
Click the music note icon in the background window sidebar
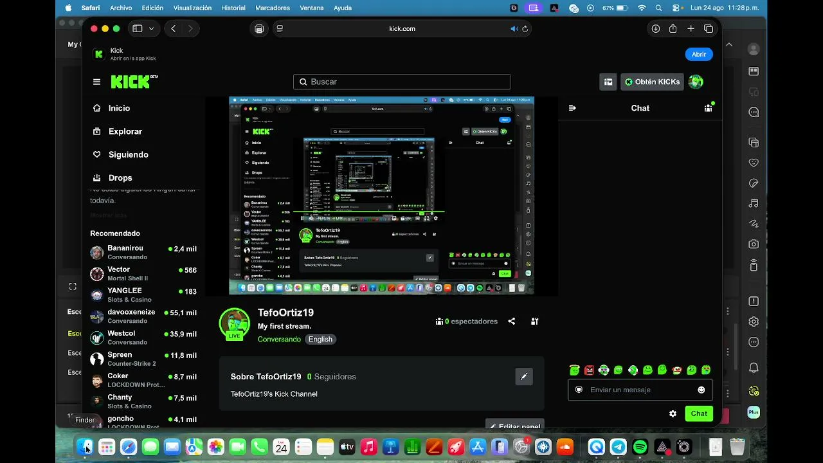[754, 203]
